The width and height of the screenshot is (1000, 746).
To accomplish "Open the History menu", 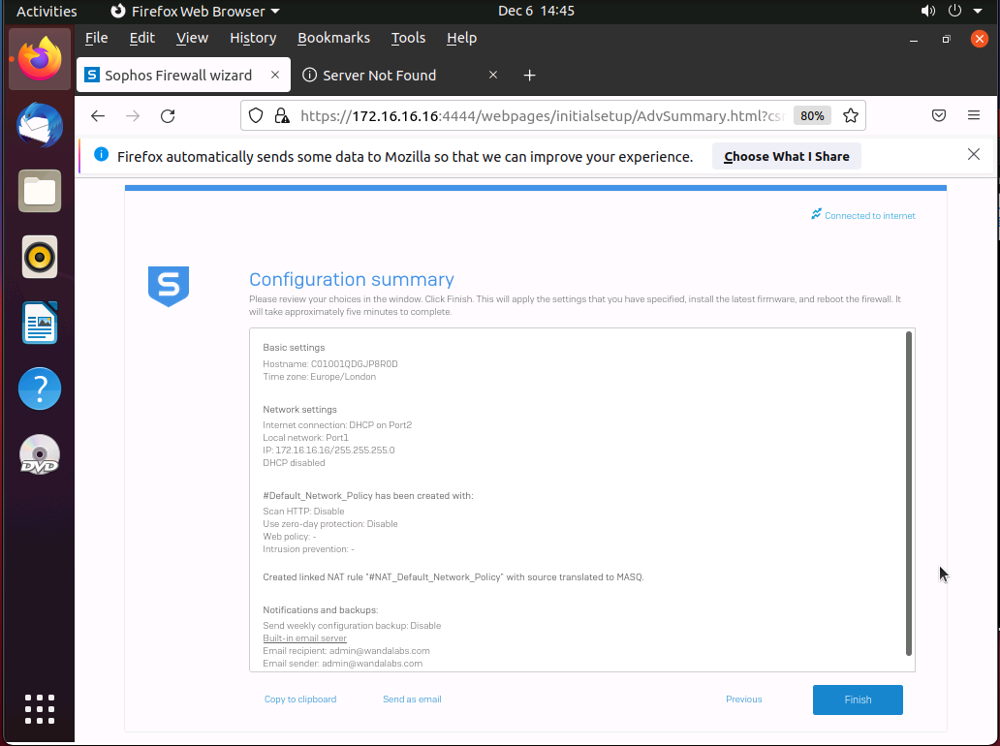I will [x=253, y=38].
